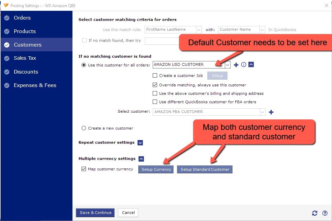Image resolution: width=332 pixels, height=221 pixels.
Task: Check 'Use different QuickBooks customer for FBA orders'
Action: point(155,102)
